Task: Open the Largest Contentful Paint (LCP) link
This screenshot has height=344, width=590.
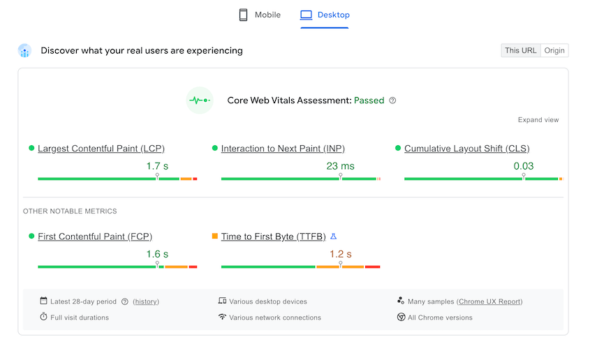Action: click(101, 149)
